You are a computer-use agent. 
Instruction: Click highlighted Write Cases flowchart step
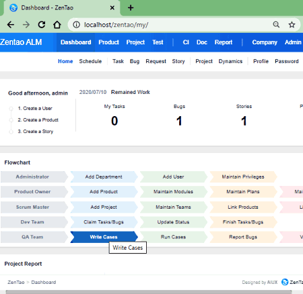point(104,237)
